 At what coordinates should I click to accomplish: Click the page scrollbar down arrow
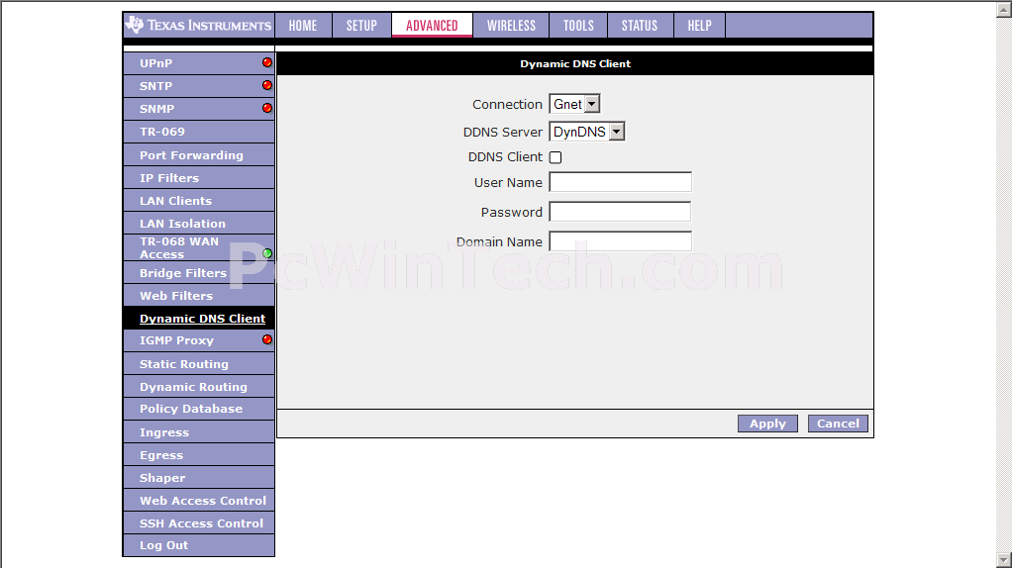1004,560
